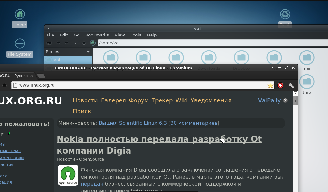This screenshot has height=192, width=328.
Task: Open a new tab in Chromium
Action: pos(41,76)
